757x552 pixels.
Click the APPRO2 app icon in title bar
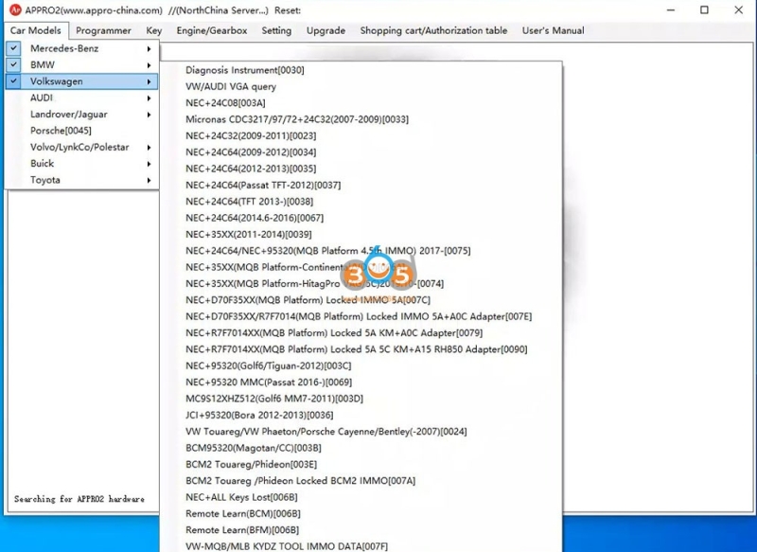(x=15, y=9)
